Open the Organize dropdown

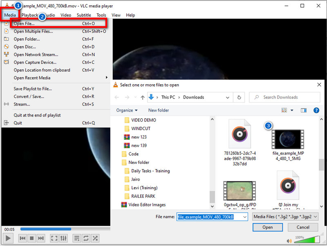127,110
